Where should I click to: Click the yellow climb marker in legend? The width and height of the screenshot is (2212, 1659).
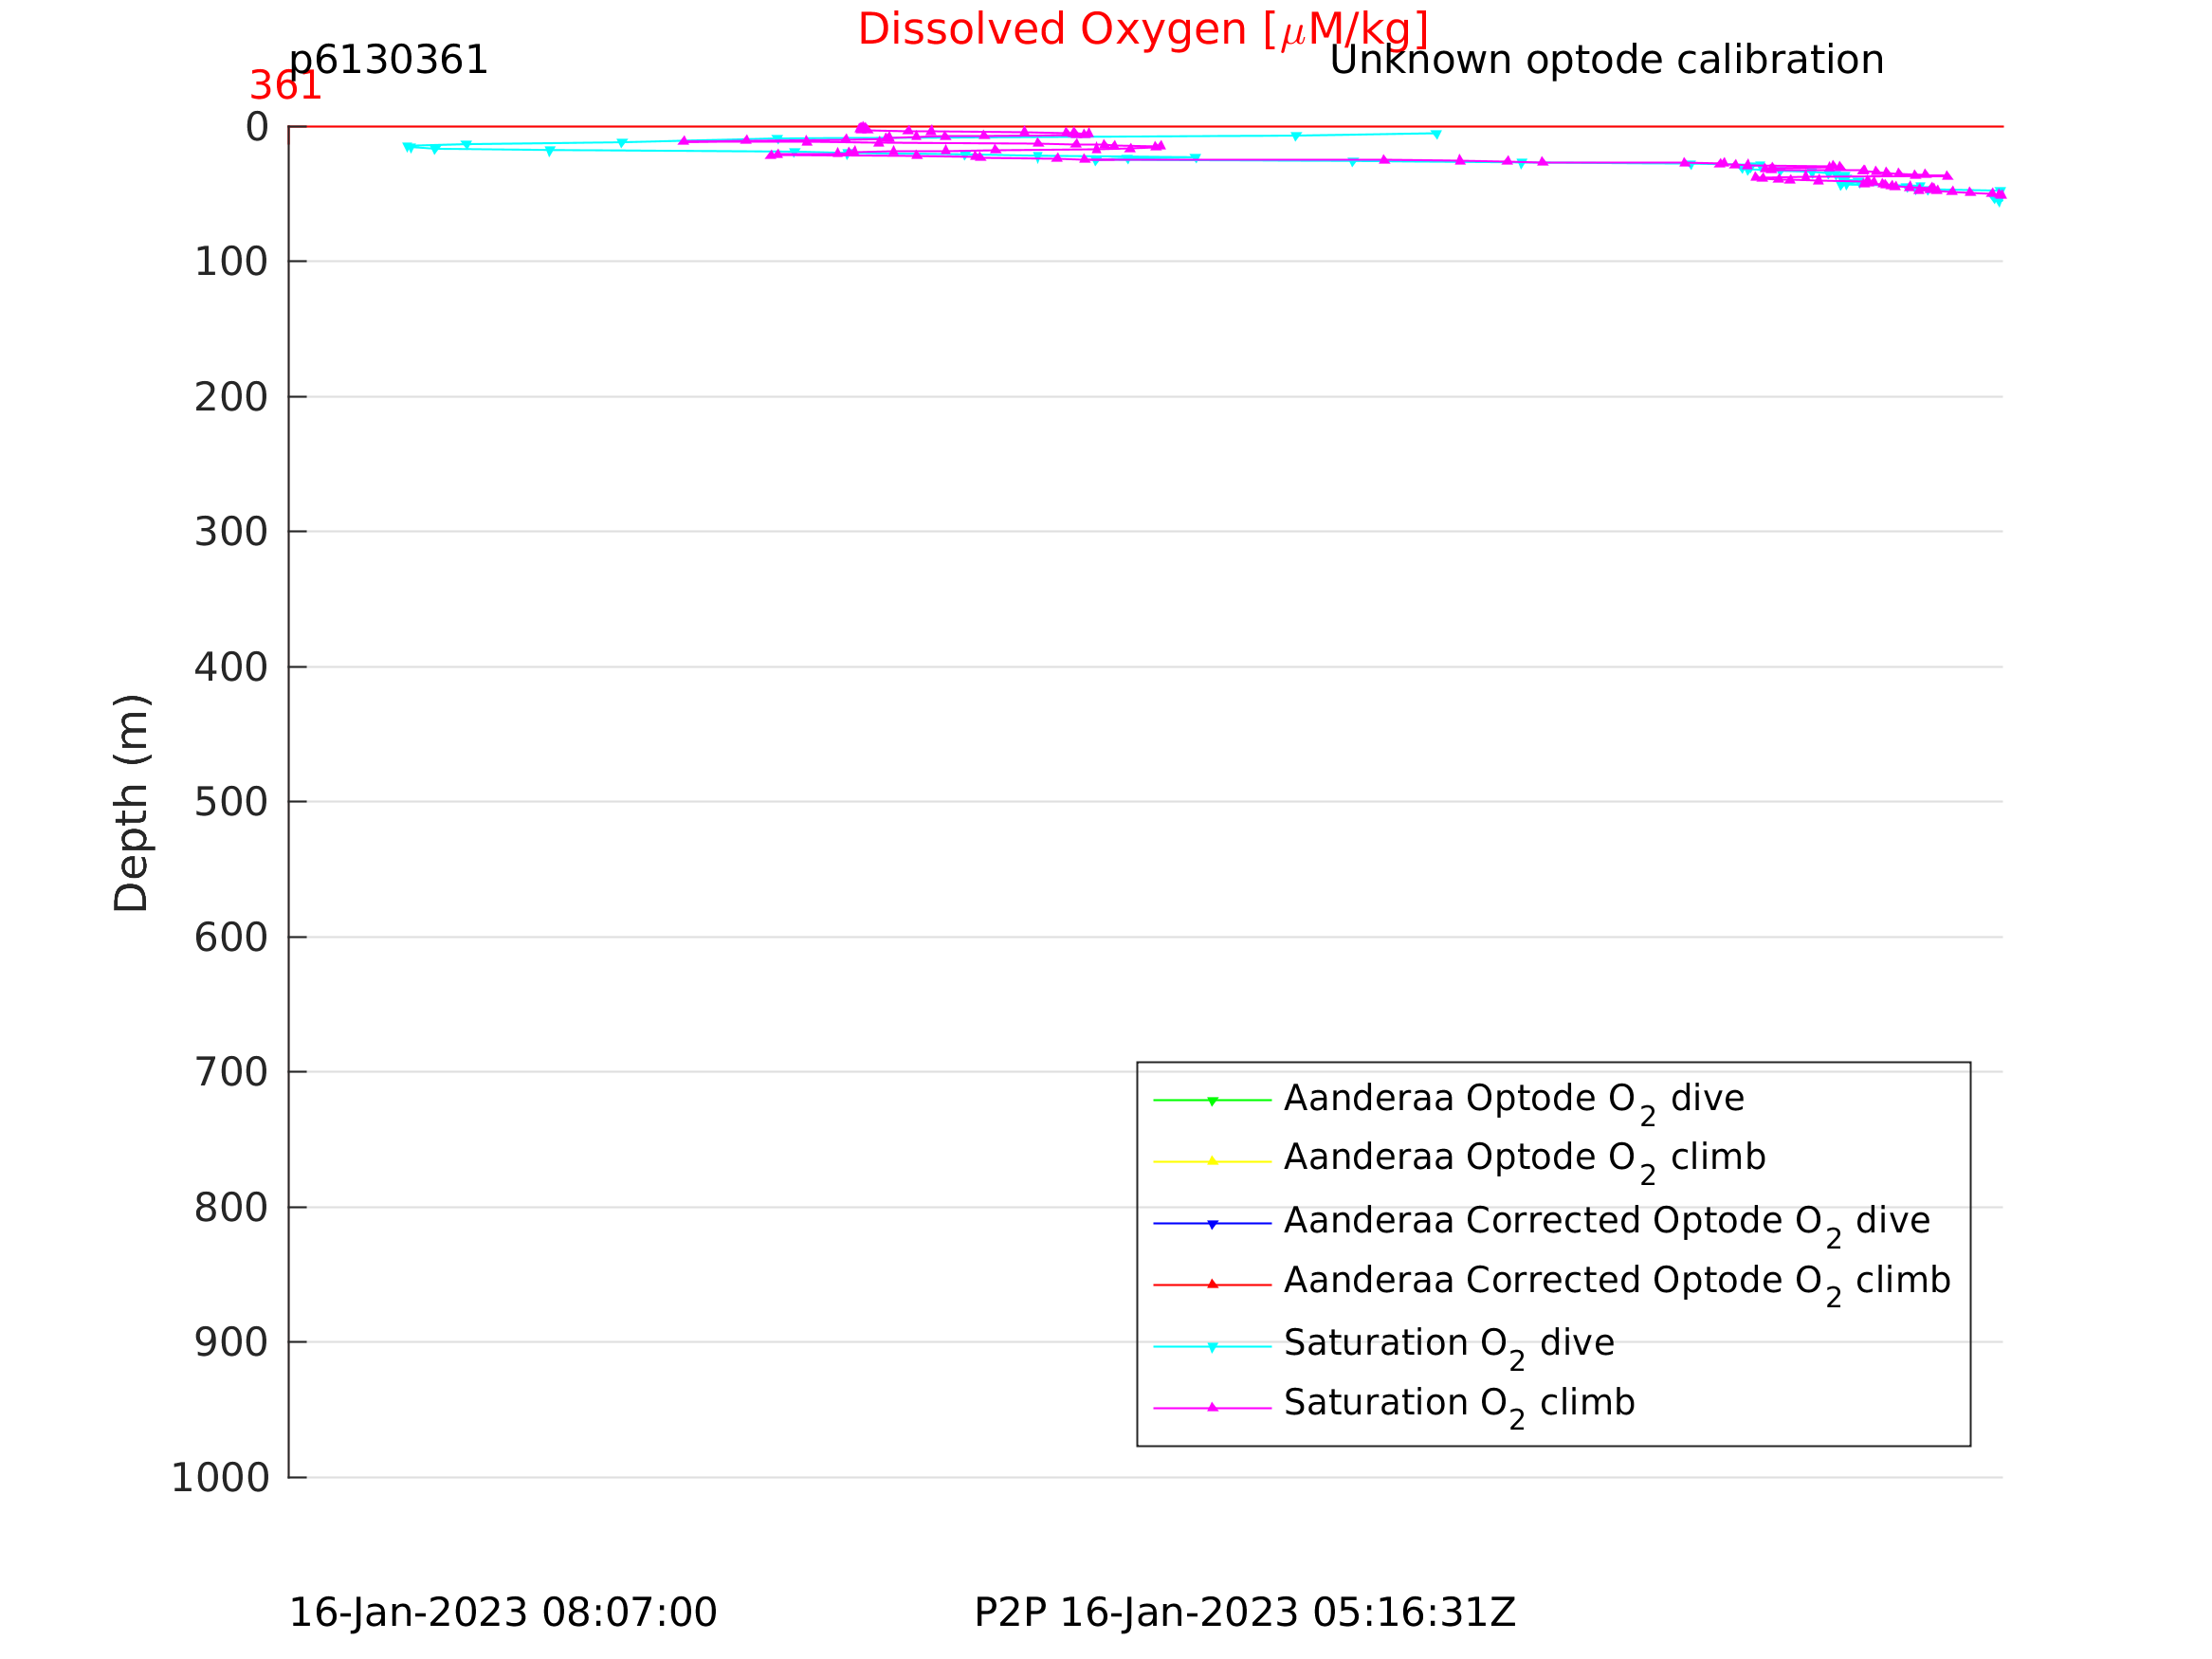pyautogui.click(x=1213, y=1161)
